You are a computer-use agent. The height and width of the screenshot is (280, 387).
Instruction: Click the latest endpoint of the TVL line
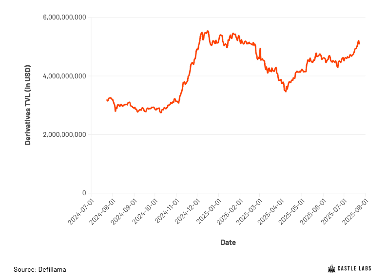[x=359, y=44]
